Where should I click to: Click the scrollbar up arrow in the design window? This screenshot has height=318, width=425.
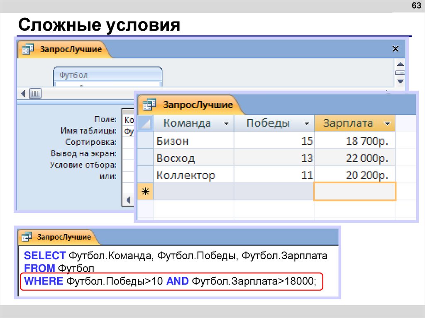click(400, 64)
